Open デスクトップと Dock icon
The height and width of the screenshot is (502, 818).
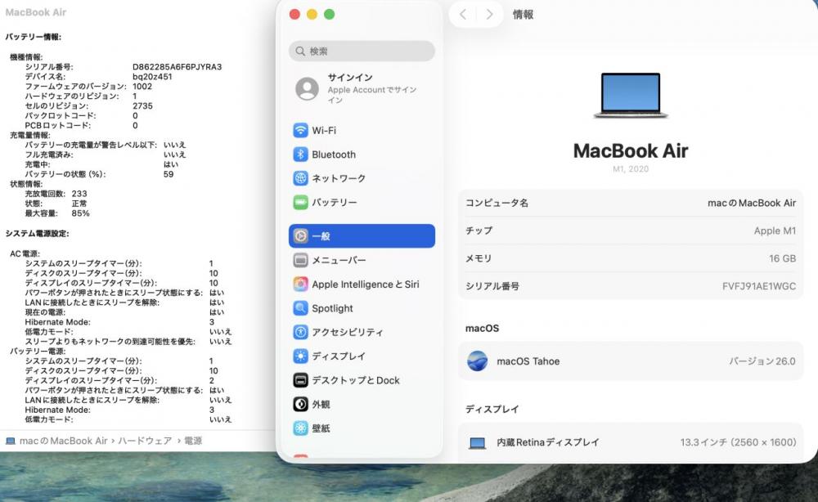[300, 380]
